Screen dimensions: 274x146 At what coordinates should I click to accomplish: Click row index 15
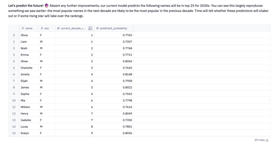click(x=14, y=133)
